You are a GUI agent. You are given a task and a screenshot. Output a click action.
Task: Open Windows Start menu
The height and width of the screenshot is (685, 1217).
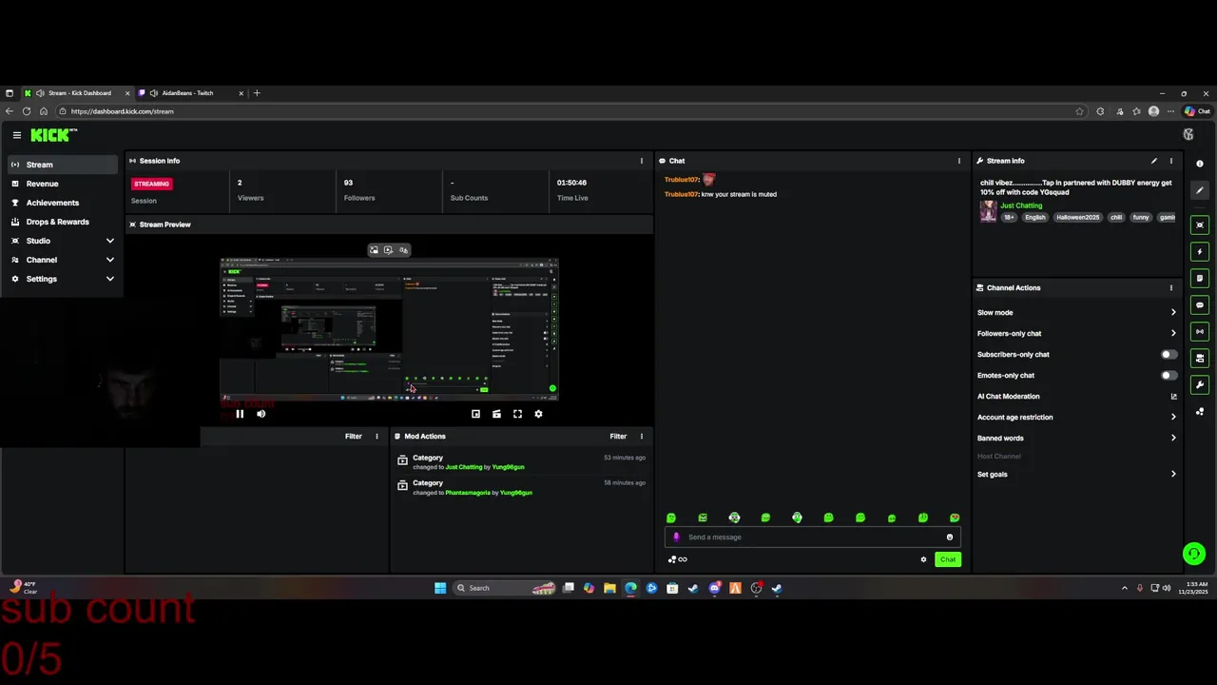point(440,588)
